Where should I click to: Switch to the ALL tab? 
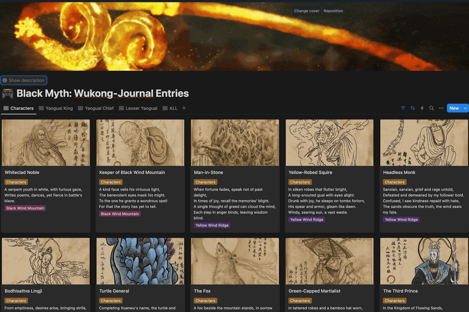[170, 108]
